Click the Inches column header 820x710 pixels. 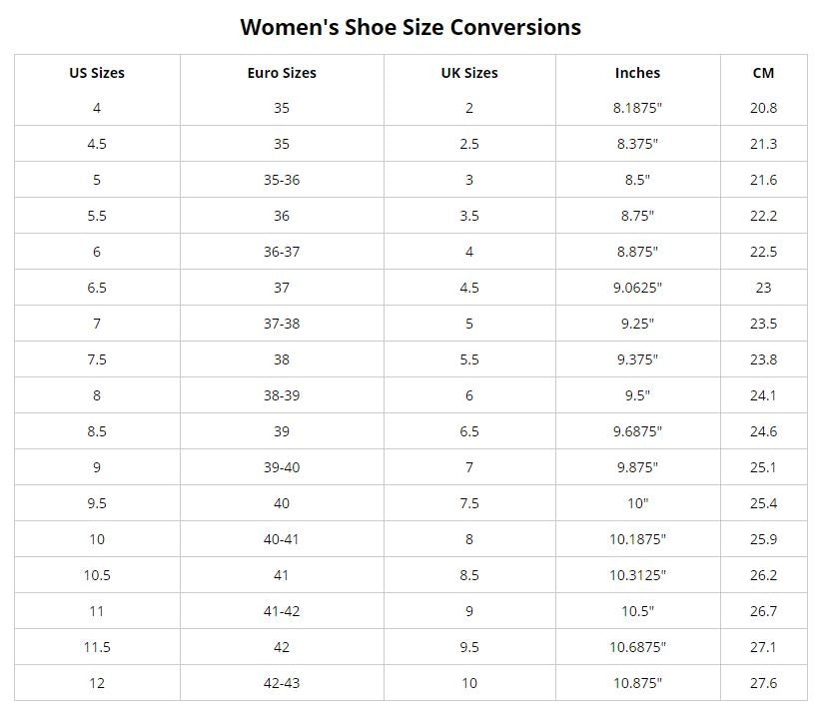[637, 73]
